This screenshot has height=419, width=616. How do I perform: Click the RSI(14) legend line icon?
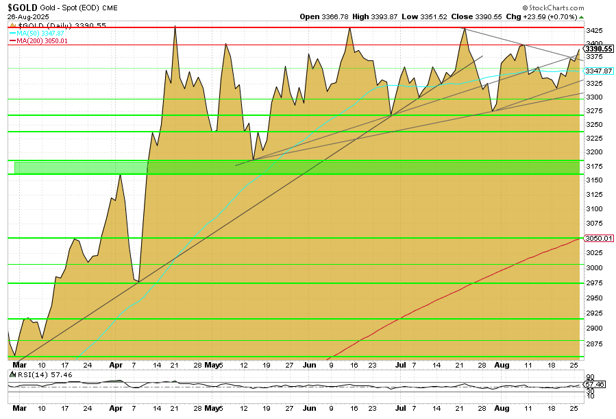[x=12, y=375]
